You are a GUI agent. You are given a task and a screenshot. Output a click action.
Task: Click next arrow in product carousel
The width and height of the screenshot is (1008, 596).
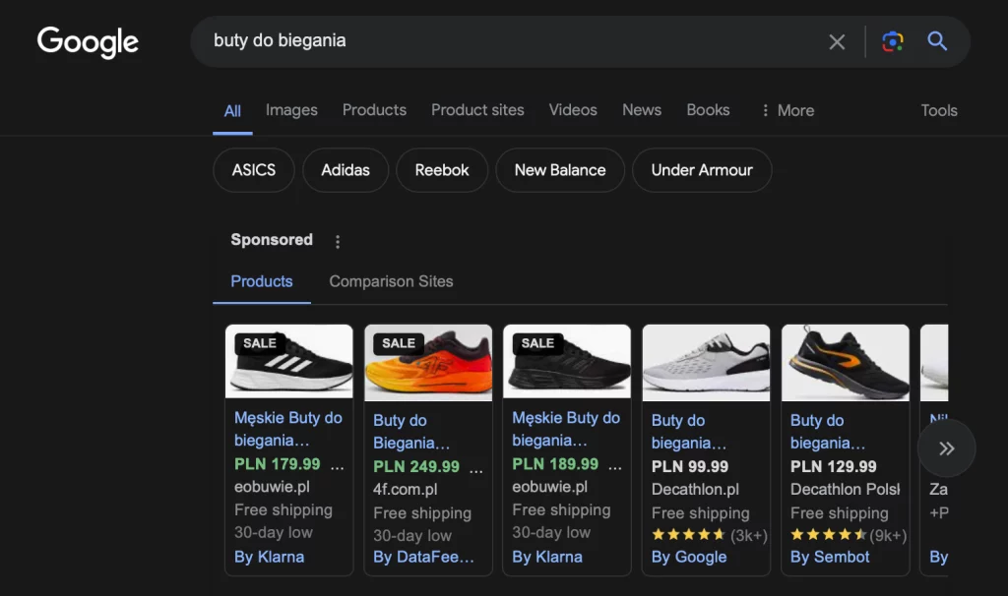click(x=946, y=448)
